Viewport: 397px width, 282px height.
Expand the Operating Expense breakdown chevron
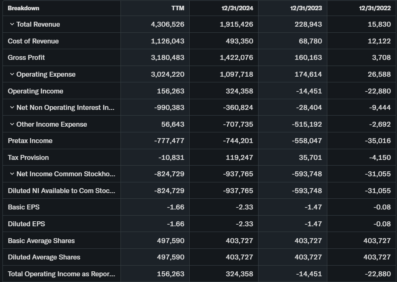pyautogui.click(x=12, y=75)
